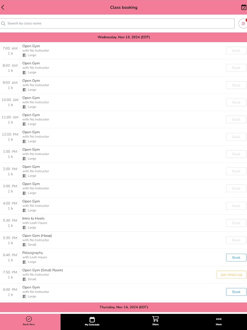247x330 pixels.
Task: Click the search magnifier icon
Action: coord(4,24)
